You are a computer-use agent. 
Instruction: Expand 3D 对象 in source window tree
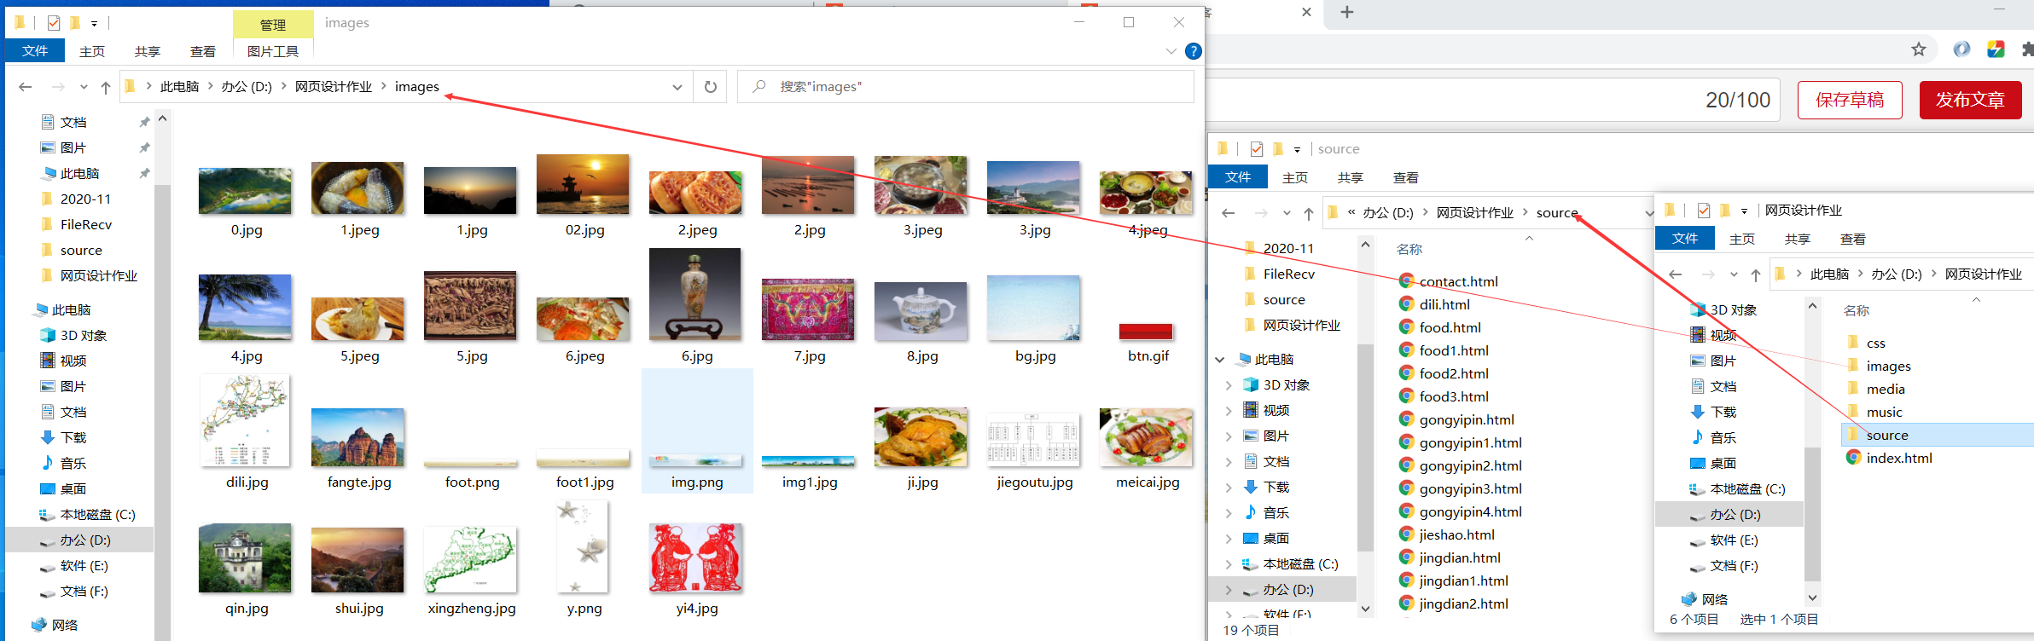1229,385
